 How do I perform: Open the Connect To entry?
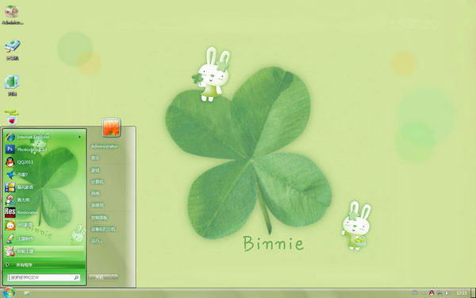coord(97,205)
